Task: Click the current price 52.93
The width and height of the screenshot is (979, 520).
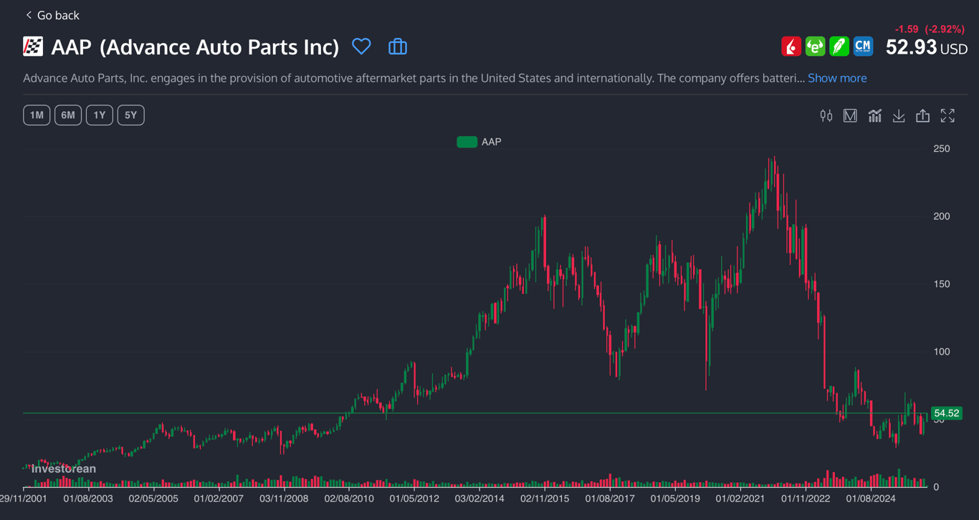Action: click(x=911, y=47)
